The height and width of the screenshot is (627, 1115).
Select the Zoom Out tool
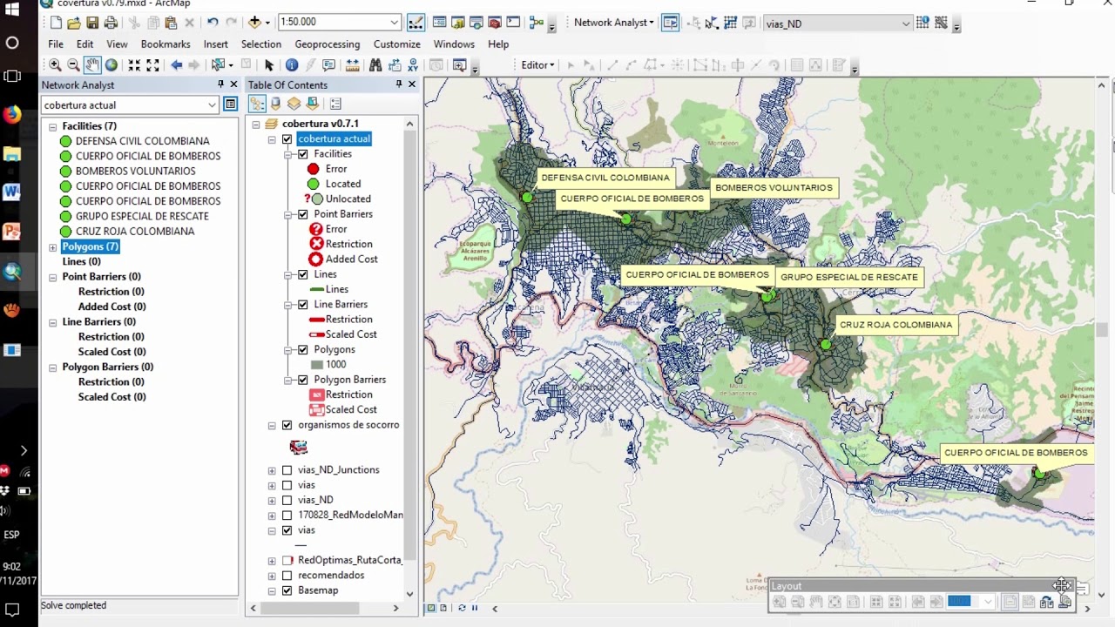point(73,65)
